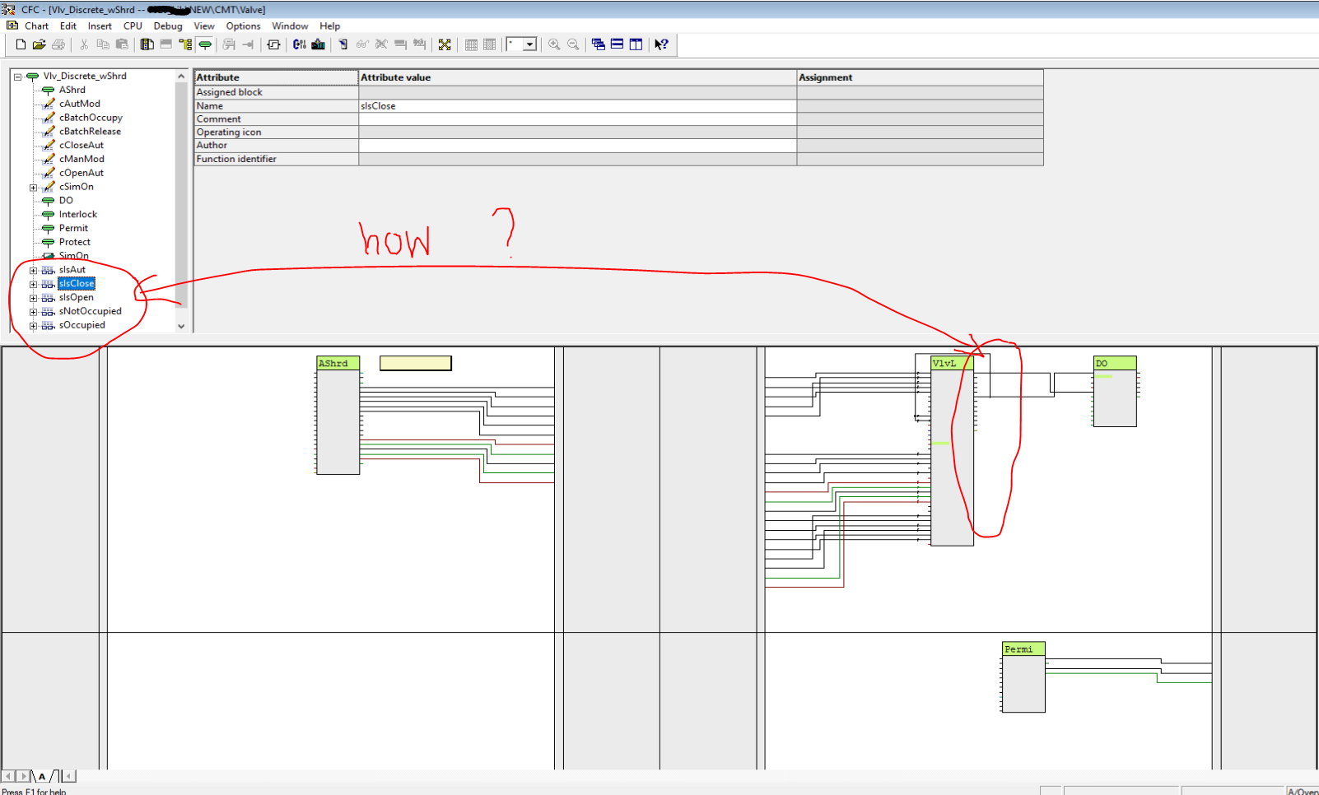
Task: Select cManMod in the tree
Action: (82, 160)
